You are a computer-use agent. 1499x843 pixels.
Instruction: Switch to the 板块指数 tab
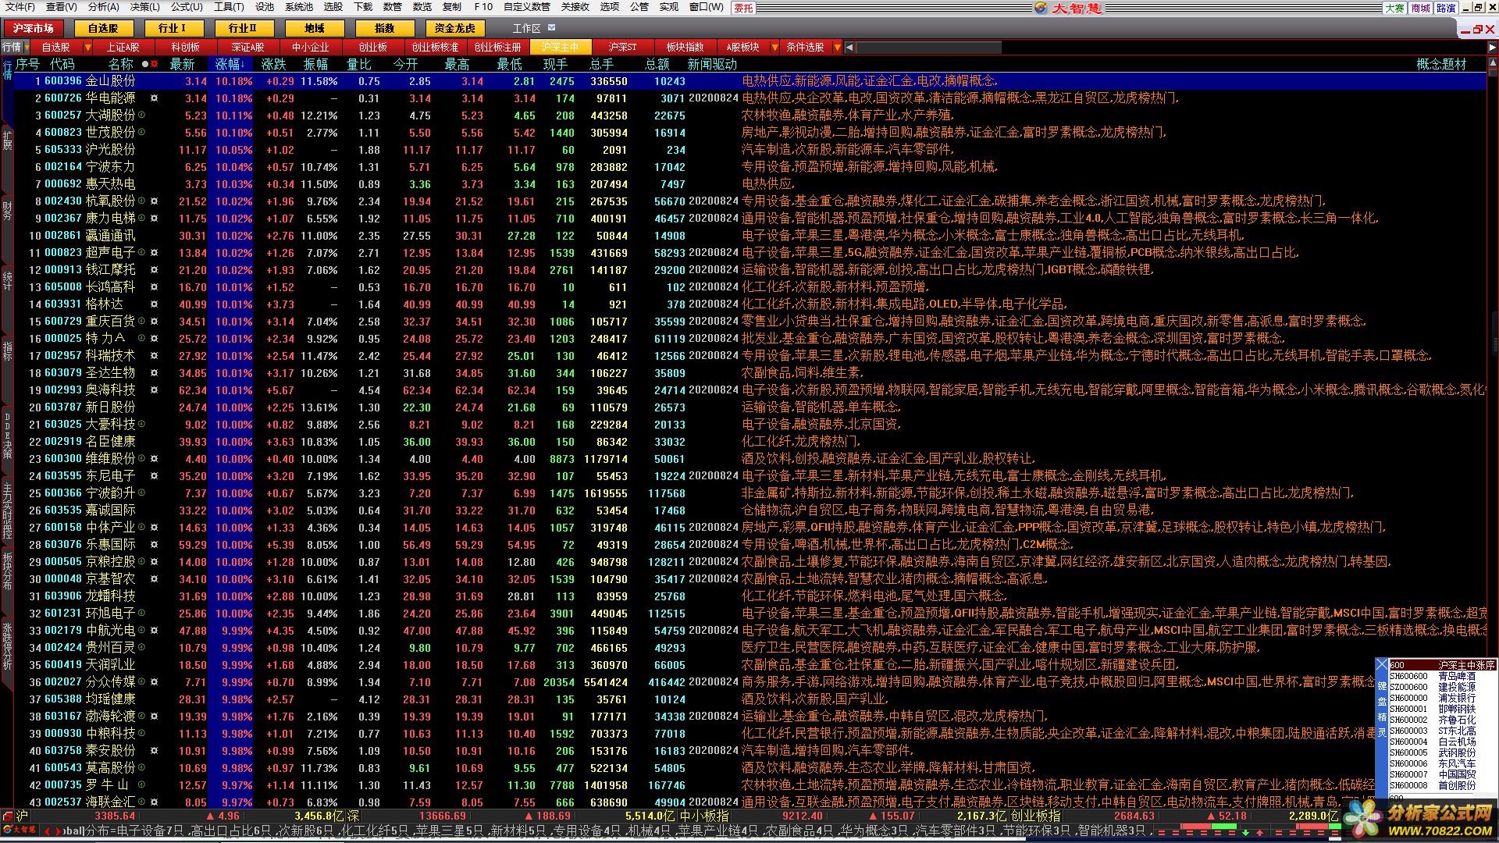pos(685,47)
